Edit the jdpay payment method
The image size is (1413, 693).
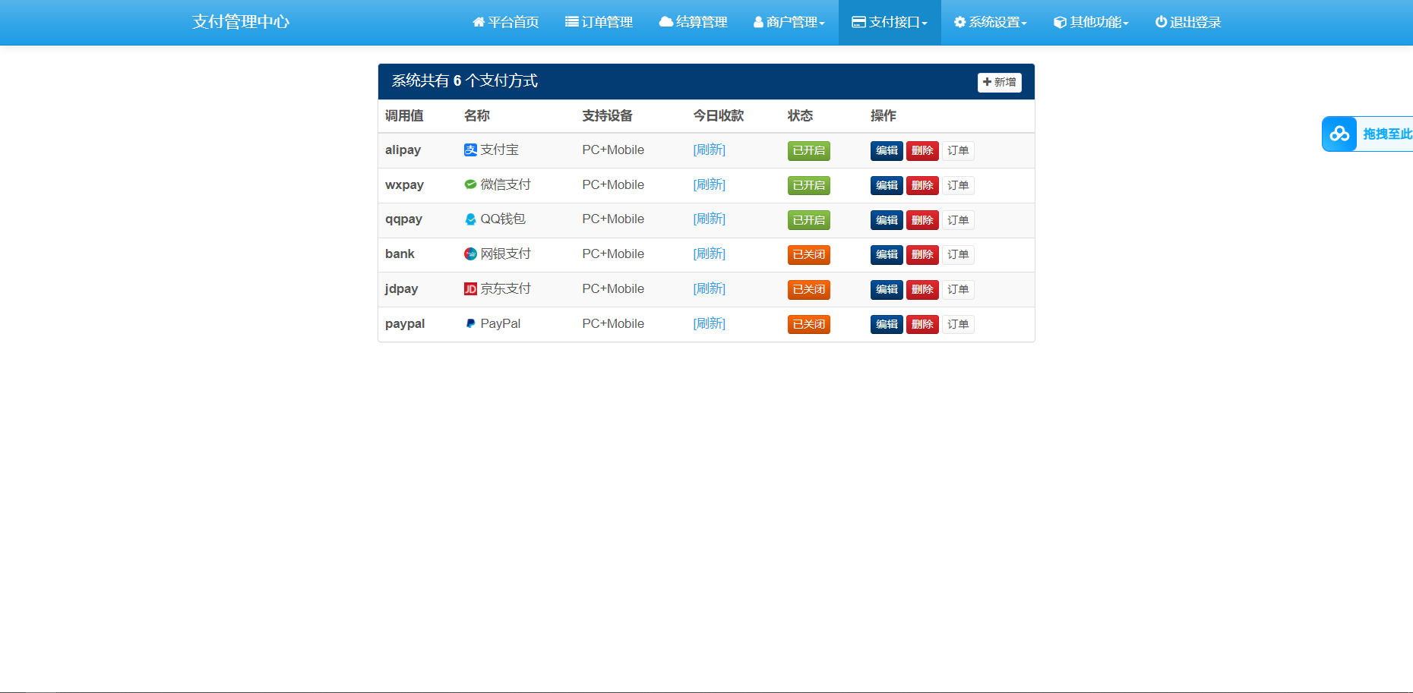click(887, 289)
